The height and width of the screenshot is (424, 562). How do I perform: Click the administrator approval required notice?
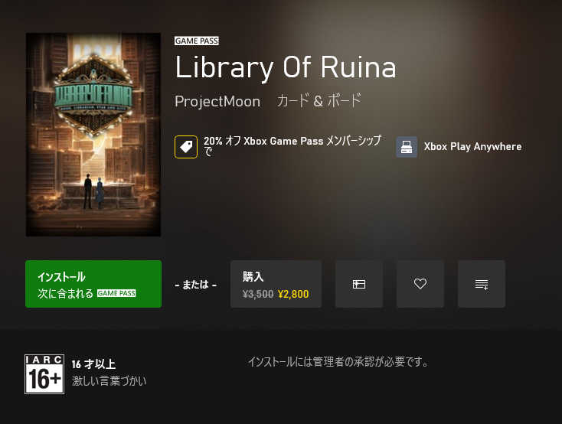click(x=338, y=362)
